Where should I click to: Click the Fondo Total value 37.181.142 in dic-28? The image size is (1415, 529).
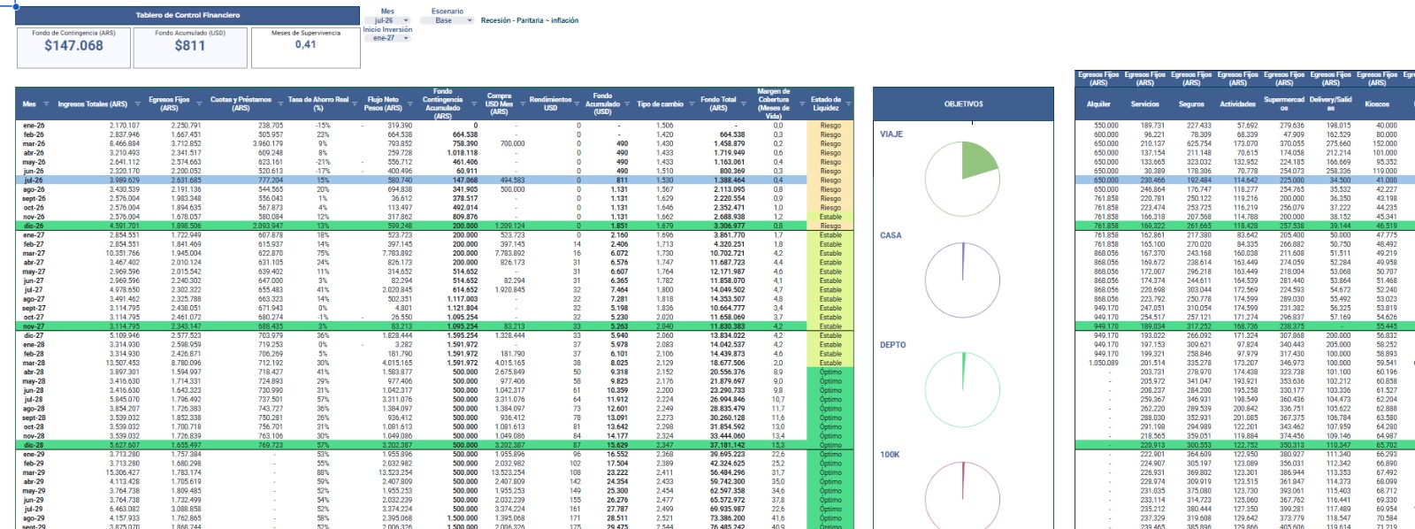click(727, 445)
